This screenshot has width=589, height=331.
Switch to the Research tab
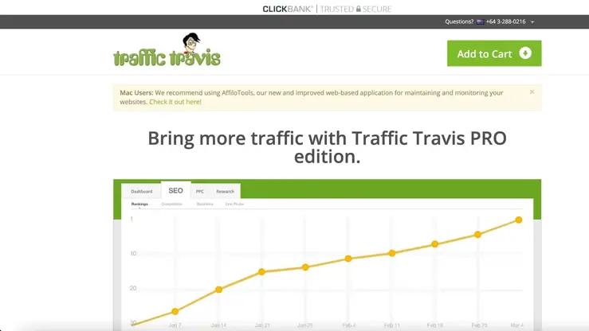point(225,192)
